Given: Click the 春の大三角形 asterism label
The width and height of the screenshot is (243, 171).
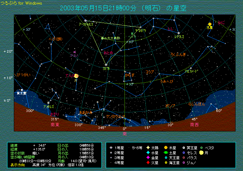Looking at the screenshot, I should tap(110, 38).
